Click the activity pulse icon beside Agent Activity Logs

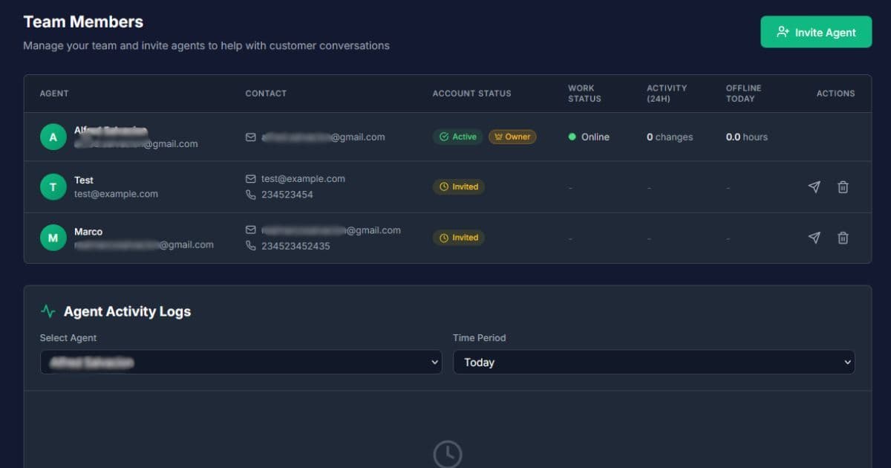[48, 311]
